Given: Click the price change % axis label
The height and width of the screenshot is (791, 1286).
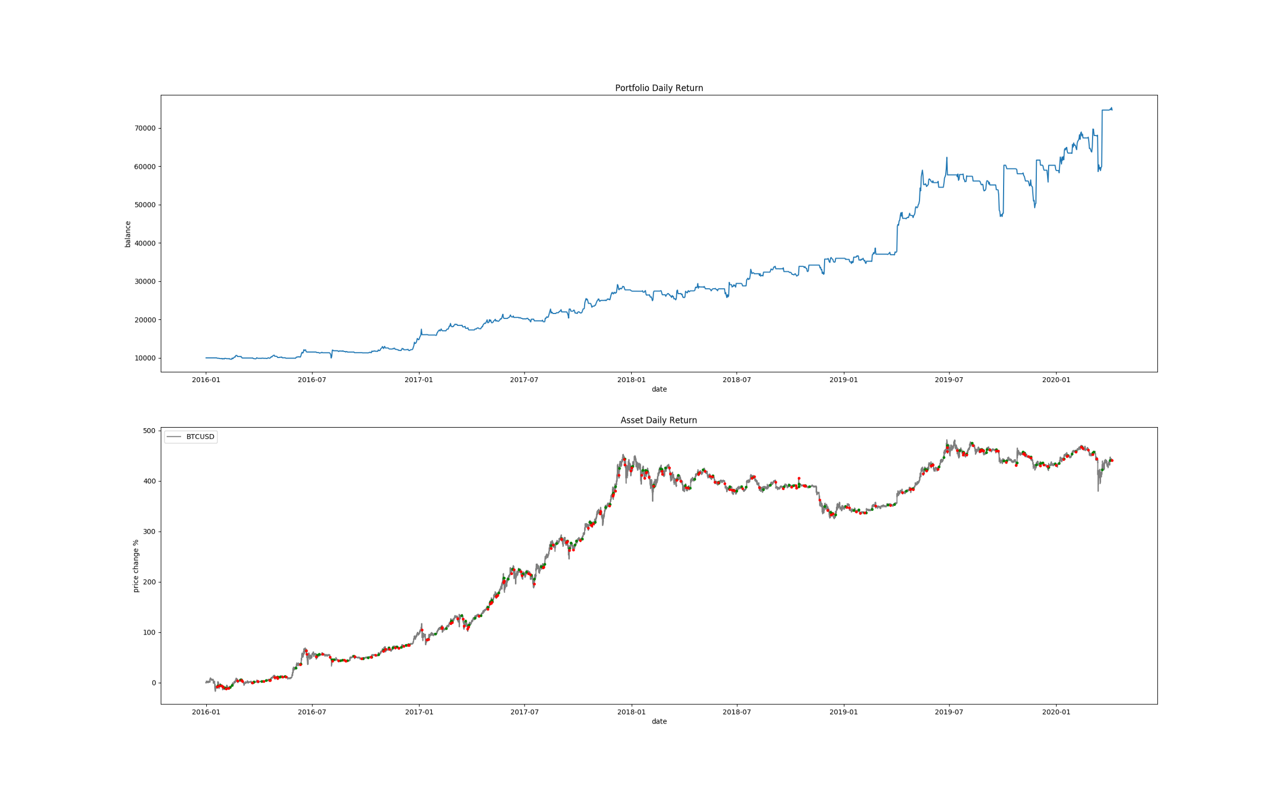Looking at the screenshot, I should pos(136,566).
